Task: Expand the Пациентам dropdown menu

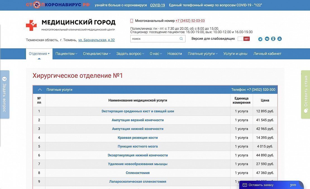Action: click(66, 54)
